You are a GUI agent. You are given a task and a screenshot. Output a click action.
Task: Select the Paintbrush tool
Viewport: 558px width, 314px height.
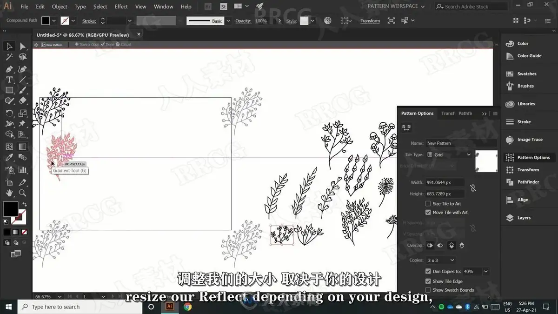[x=22, y=90]
